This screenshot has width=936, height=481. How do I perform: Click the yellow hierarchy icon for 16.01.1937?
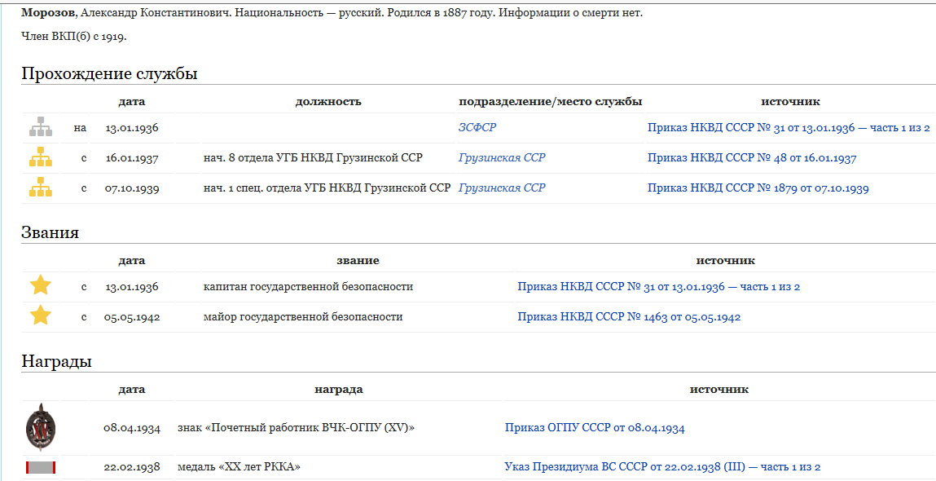(41, 158)
